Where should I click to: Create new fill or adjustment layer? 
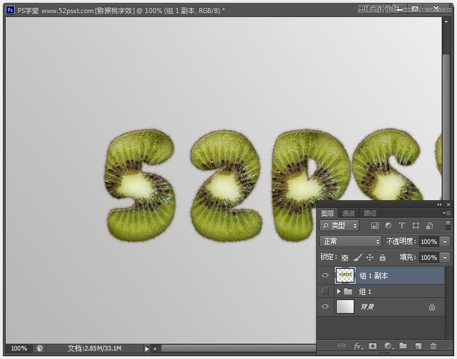(x=388, y=345)
